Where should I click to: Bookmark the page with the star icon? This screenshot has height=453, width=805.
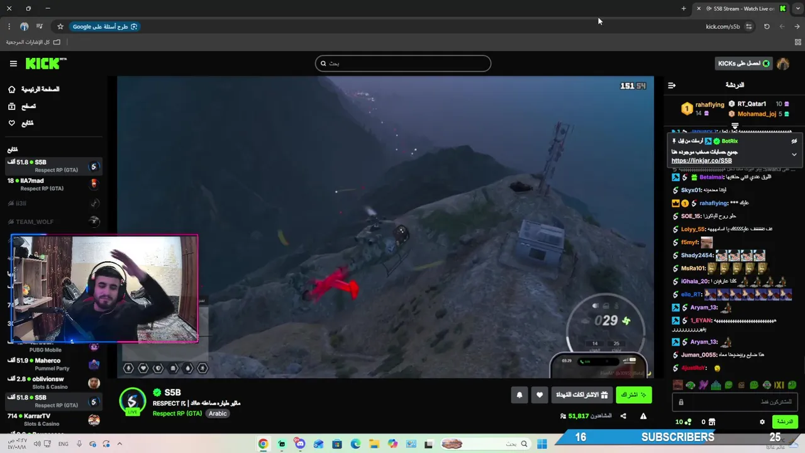pyautogui.click(x=60, y=26)
